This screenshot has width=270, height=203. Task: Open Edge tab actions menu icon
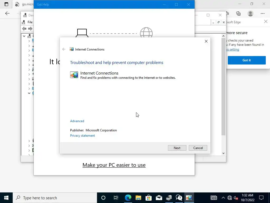coord(6,4)
